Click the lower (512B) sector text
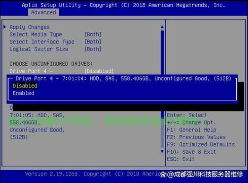248x183 pixels. 19,137
